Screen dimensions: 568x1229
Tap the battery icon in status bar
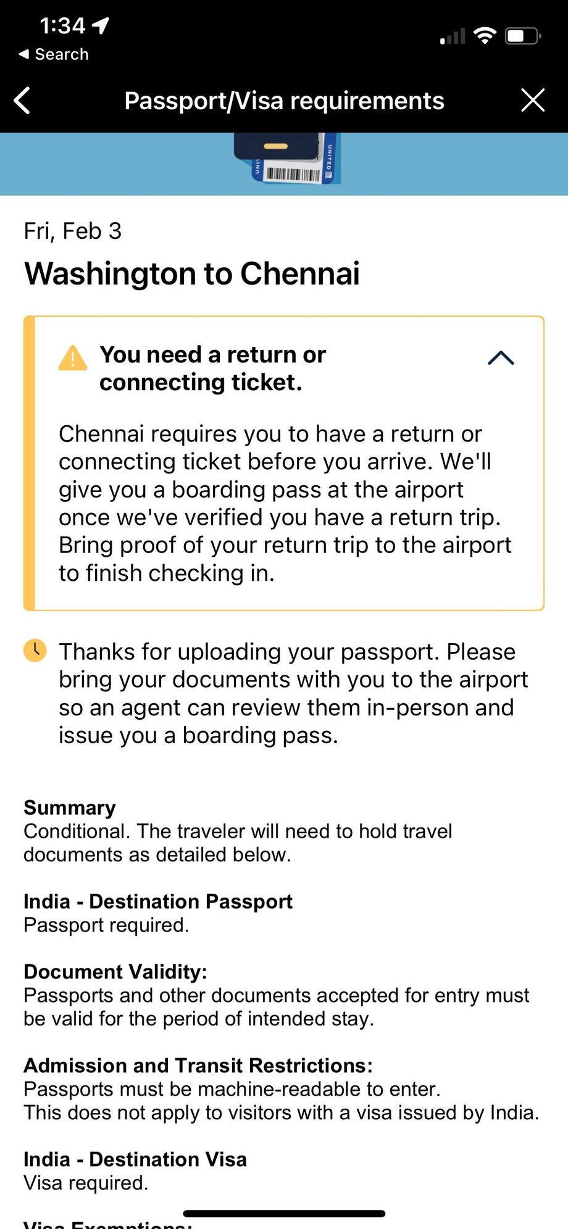[x=522, y=37]
